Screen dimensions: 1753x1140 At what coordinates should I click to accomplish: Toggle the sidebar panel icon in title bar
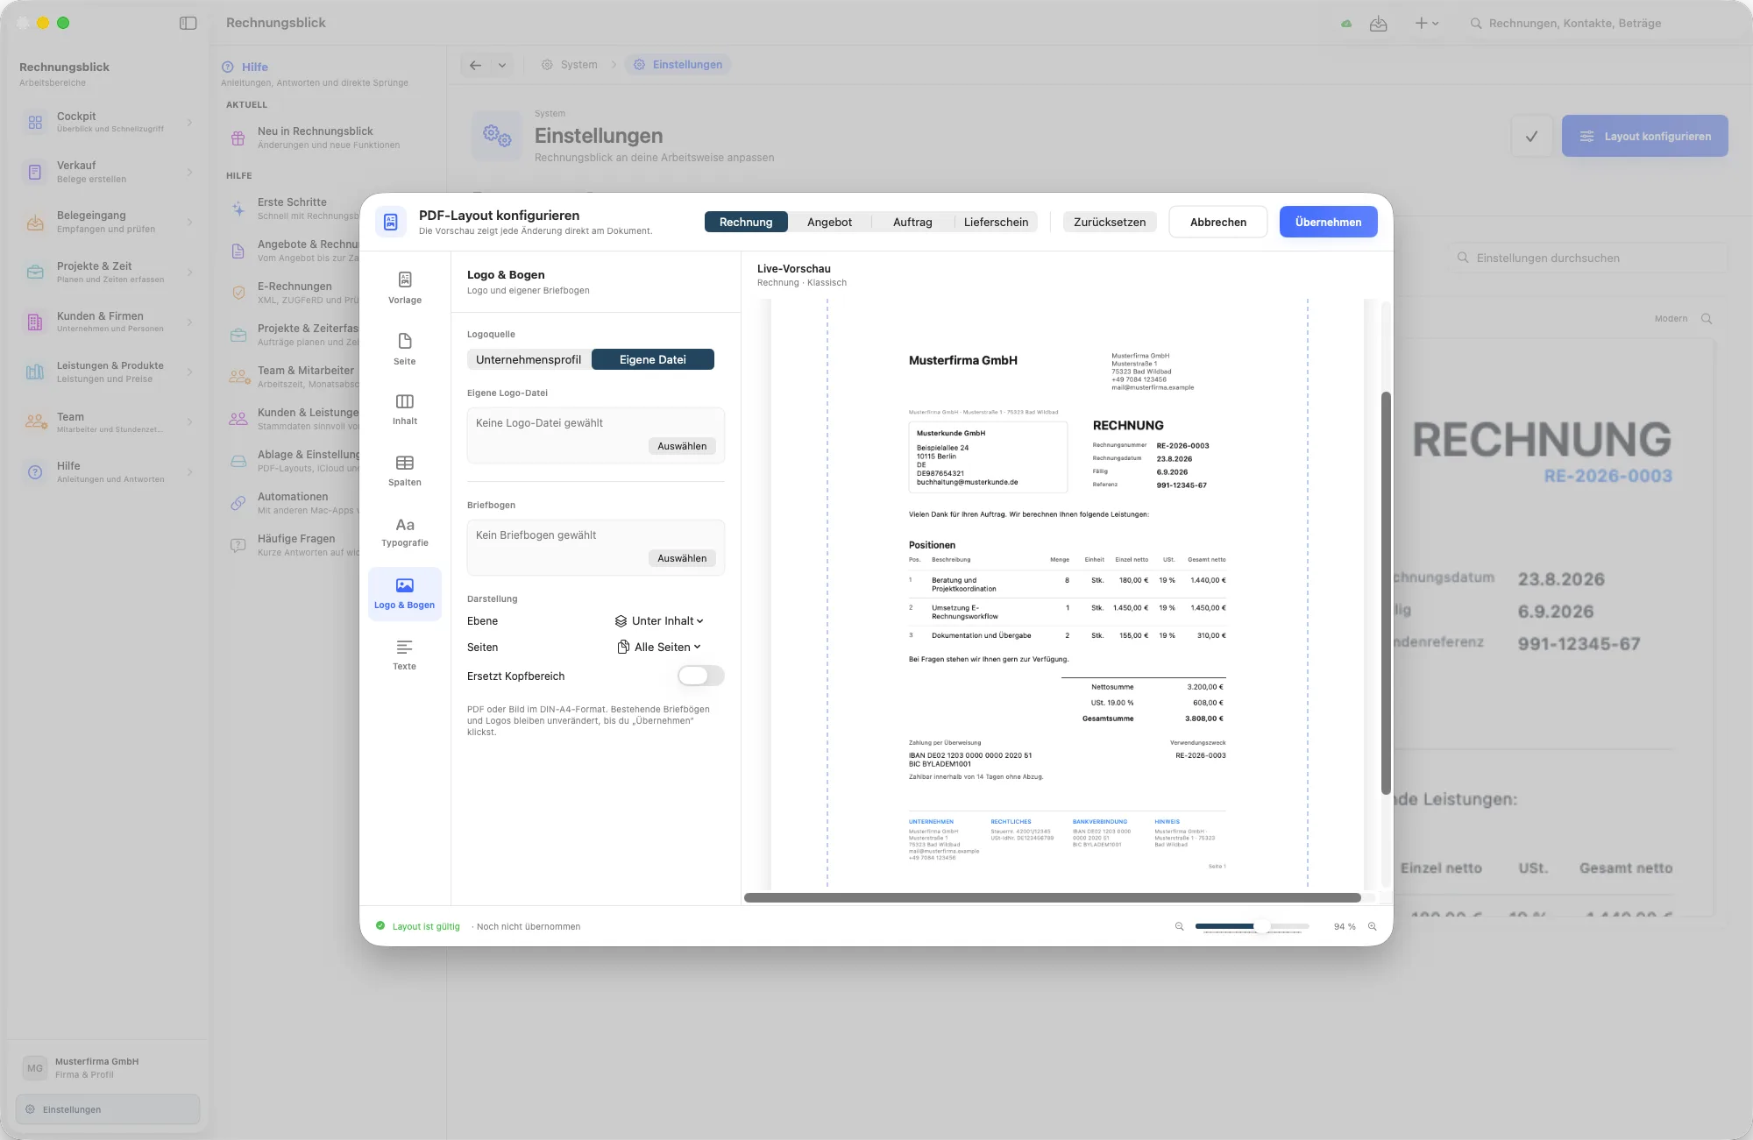coord(188,23)
